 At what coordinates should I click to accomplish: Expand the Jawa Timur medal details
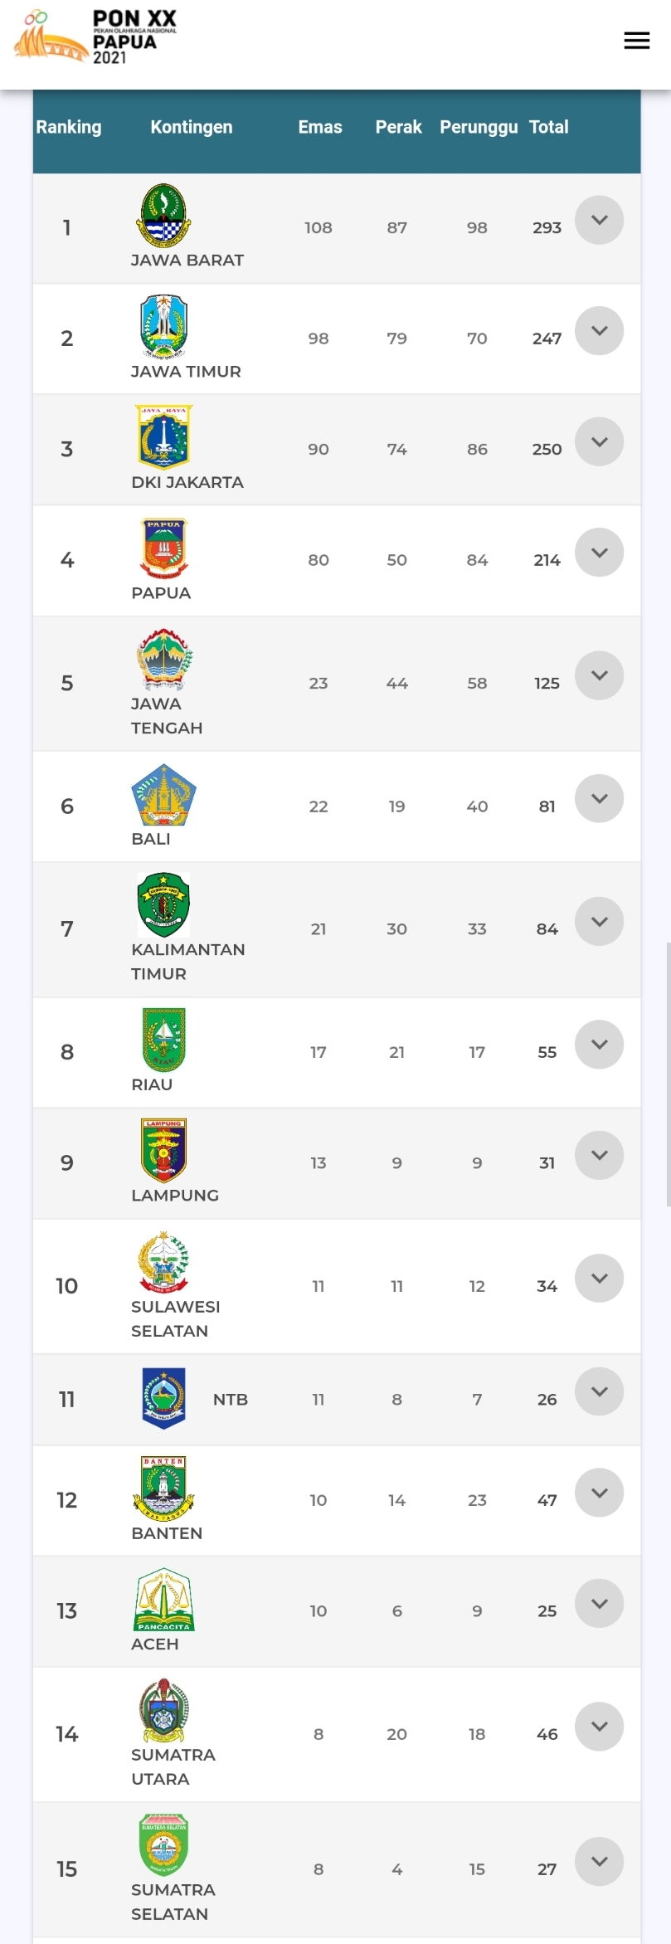coord(599,330)
